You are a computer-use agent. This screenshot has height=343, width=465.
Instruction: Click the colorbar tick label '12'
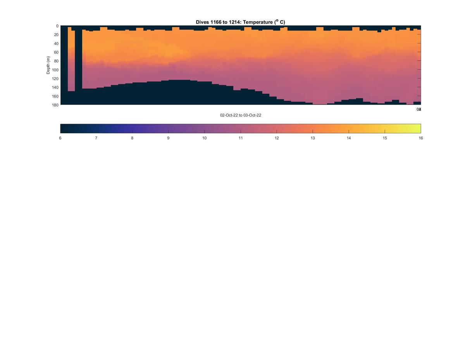point(277,138)
